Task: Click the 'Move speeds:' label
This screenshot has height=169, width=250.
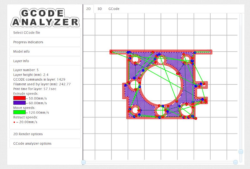Action: pos(24,108)
